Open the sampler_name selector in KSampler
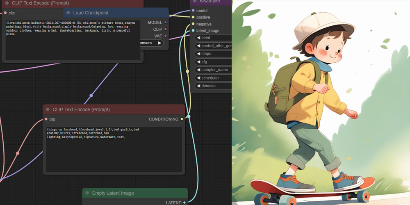 tap(213, 70)
